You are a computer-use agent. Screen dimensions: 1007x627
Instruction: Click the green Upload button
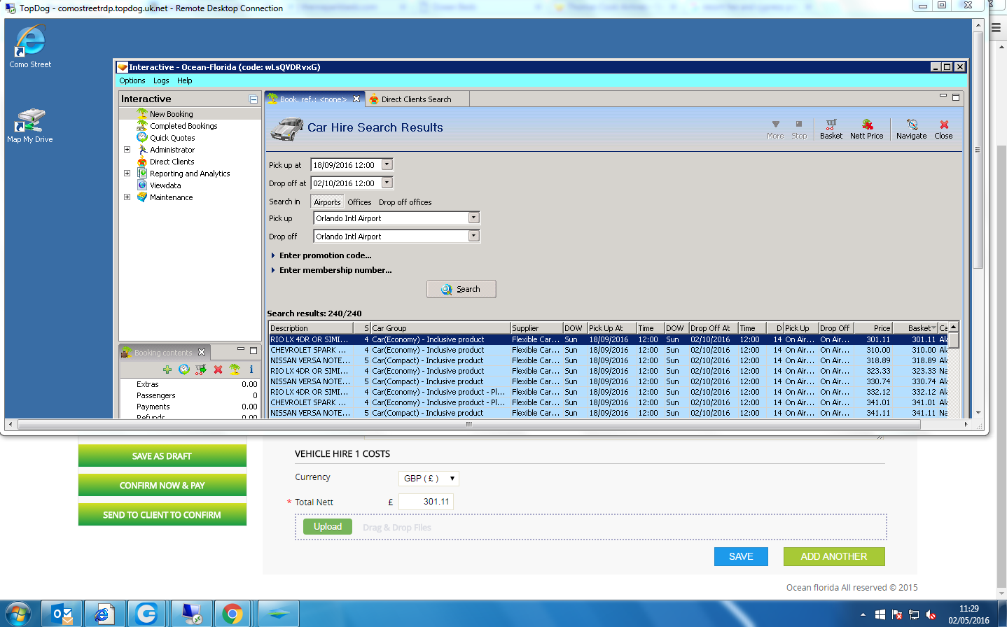coord(328,527)
